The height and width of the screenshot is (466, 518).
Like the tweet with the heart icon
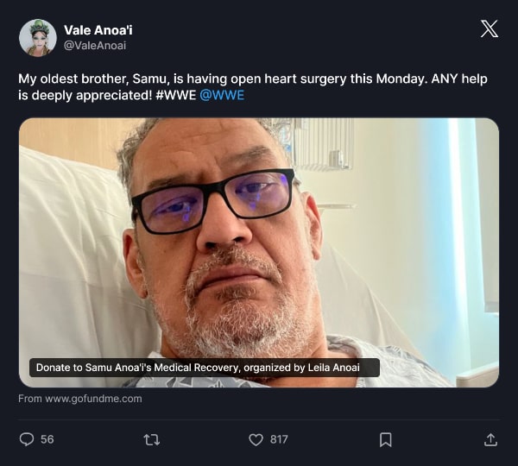[x=256, y=439]
